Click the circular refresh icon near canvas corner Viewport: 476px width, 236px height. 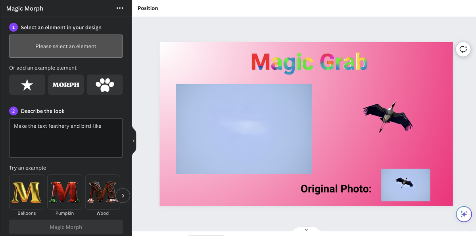point(463,49)
